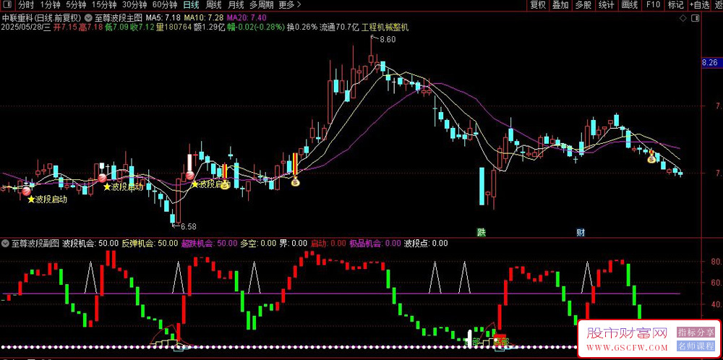Select the 1分钟 period tab
This screenshot has width=723, height=360.
(51, 5)
